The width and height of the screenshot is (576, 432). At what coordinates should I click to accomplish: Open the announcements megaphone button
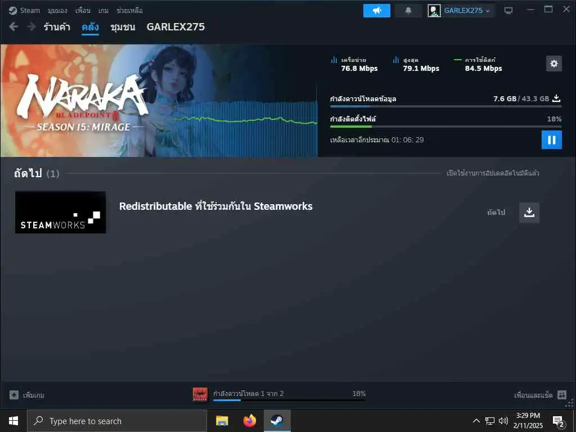point(376,11)
